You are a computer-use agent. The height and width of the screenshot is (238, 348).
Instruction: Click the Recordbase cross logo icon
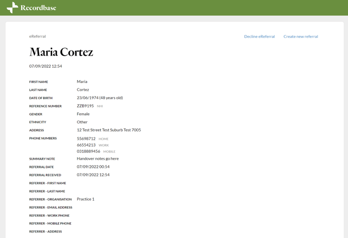click(13, 8)
